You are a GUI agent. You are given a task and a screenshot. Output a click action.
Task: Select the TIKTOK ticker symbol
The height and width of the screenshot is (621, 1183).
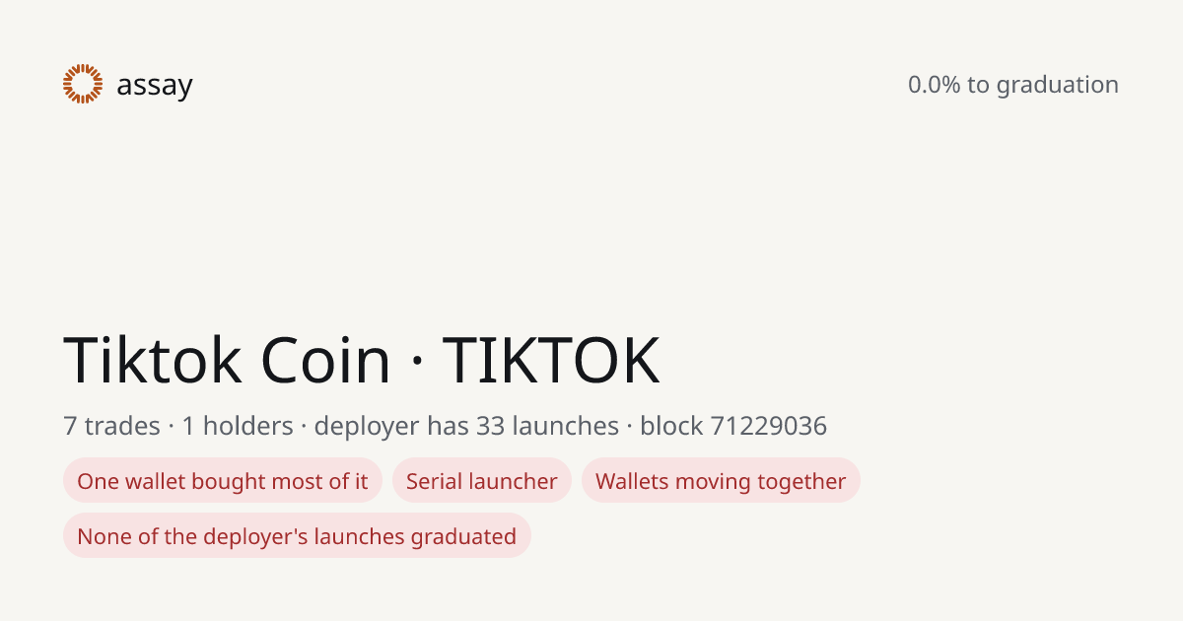tap(550, 360)
